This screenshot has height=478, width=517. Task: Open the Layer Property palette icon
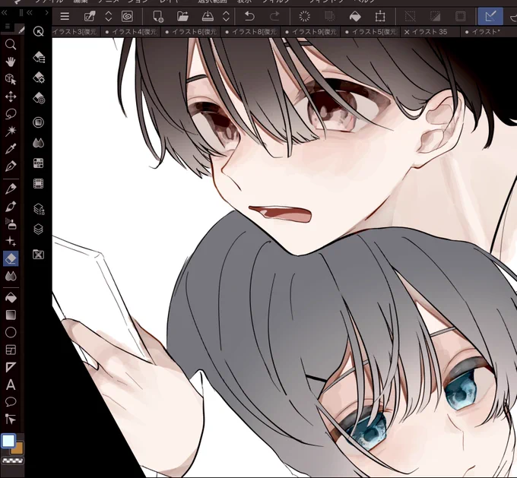[x=39, y=209]
